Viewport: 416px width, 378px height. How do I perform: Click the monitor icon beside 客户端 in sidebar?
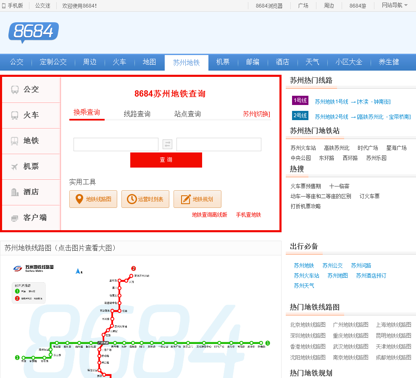pyautogui.click(x=15, y=218)
